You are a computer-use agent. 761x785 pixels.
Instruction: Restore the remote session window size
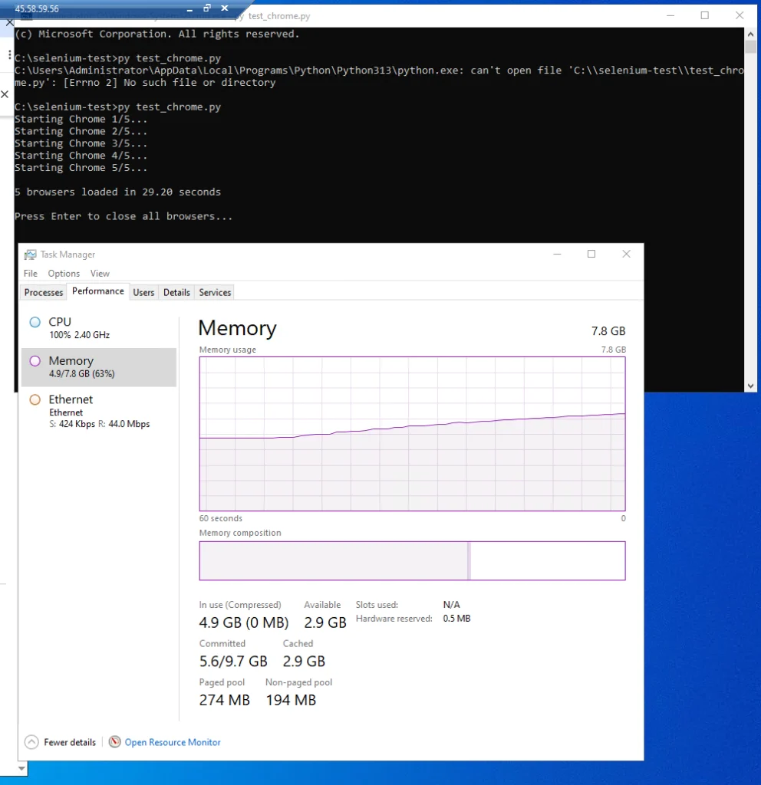pyautogui.click(x=207, y=8)
